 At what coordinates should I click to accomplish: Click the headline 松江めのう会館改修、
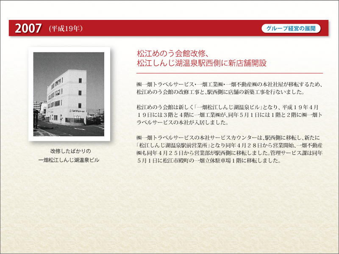click(172, 54)
